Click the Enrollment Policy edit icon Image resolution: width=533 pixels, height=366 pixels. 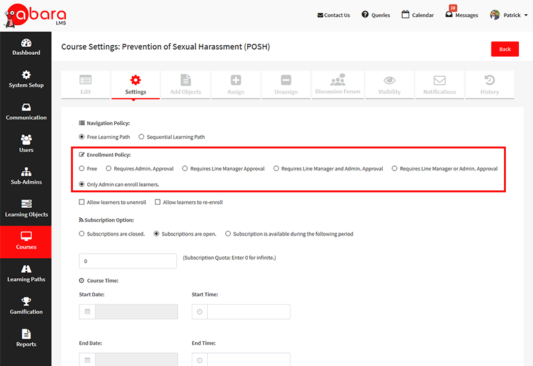click(x=81, y=154)
